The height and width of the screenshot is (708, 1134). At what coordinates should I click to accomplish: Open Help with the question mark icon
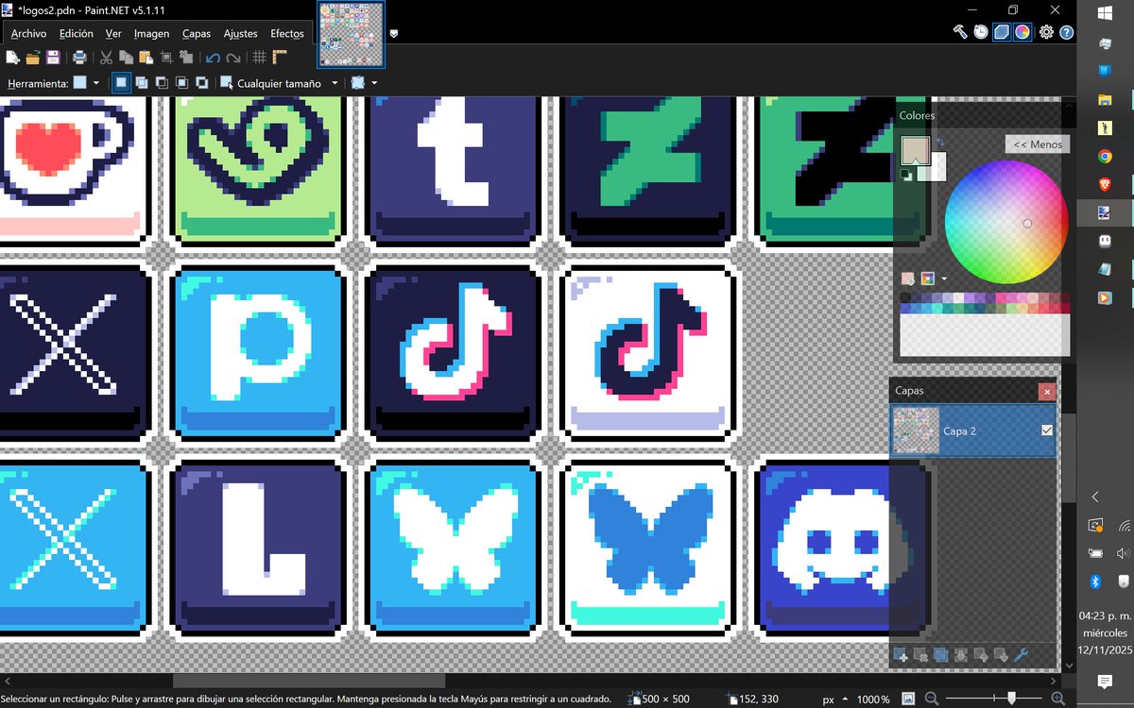pyautogui.click(x=1067, y=32)
